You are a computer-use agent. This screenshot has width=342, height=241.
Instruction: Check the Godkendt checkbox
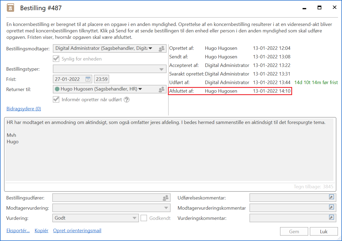click(x=144, y=218)
